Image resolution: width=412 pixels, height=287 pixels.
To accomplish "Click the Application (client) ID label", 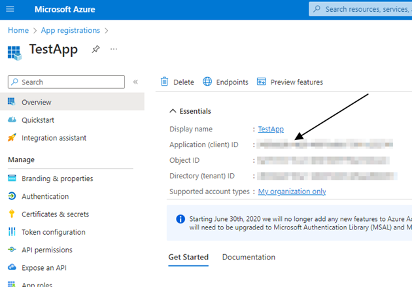I will tap(204, 144).
